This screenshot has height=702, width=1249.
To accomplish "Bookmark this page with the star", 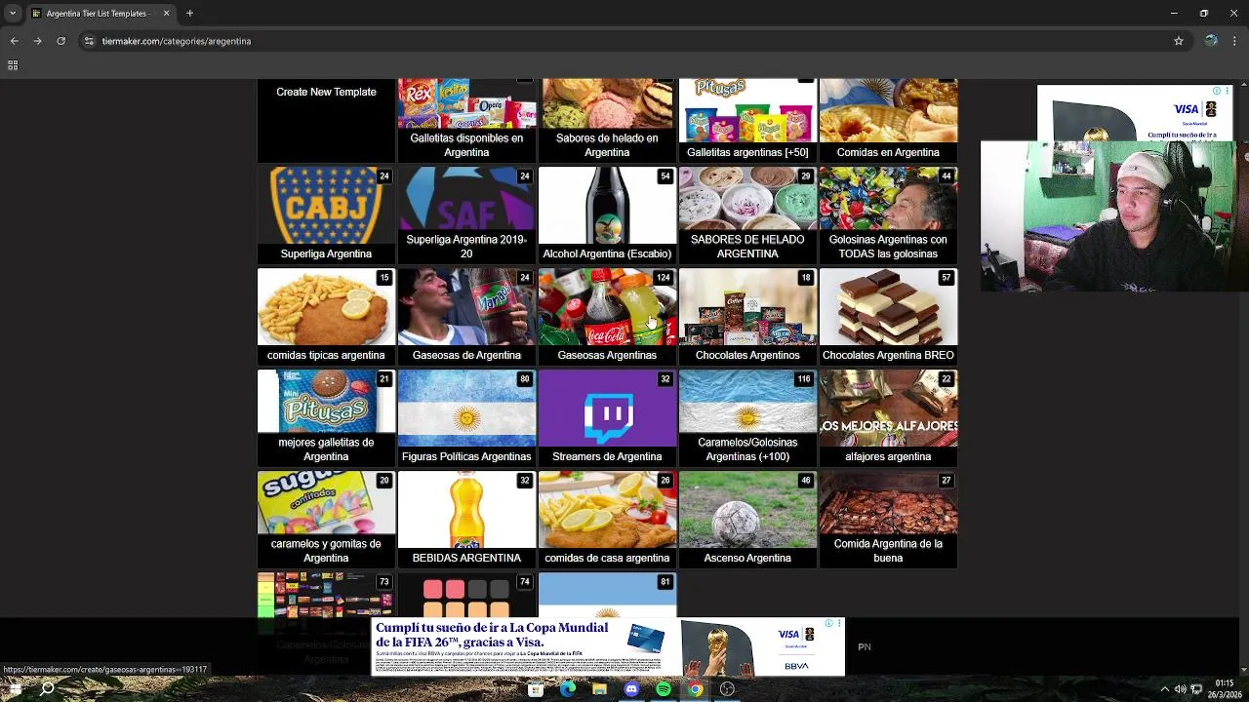I will pos(1179,41).
